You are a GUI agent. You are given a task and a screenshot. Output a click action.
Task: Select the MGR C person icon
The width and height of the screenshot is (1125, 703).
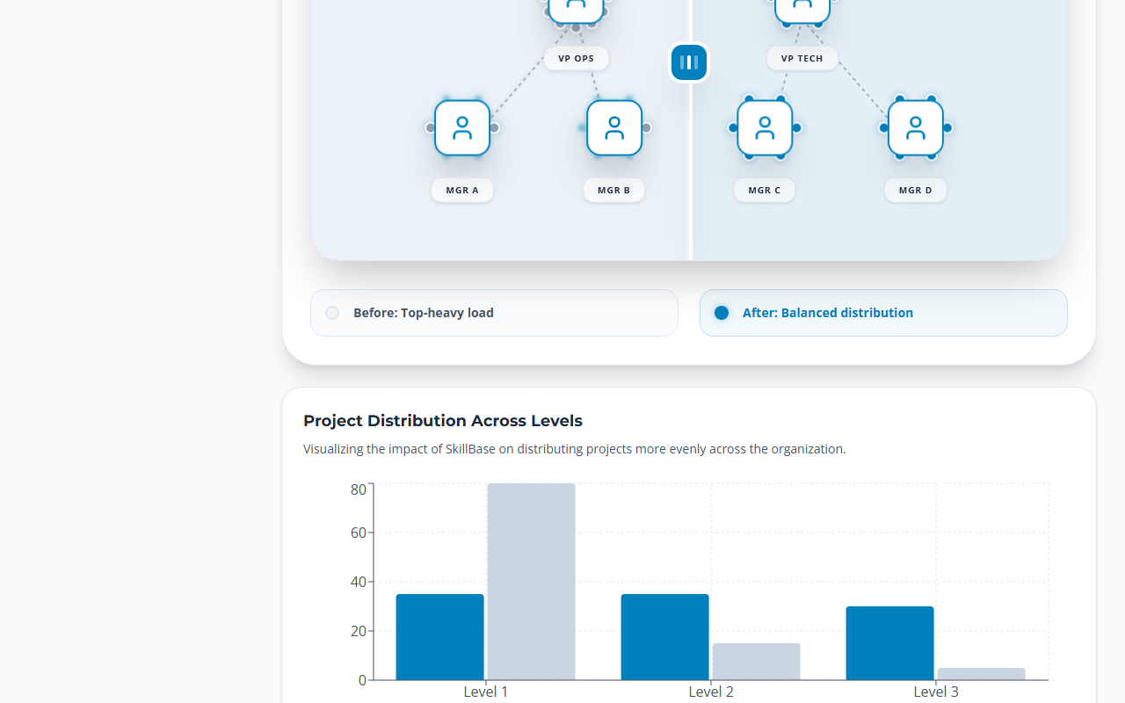coord(764,127)
